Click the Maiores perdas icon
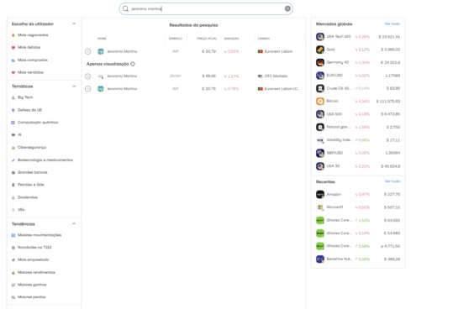The width and height of the screenshot is (474, 309). click(13, 297)
